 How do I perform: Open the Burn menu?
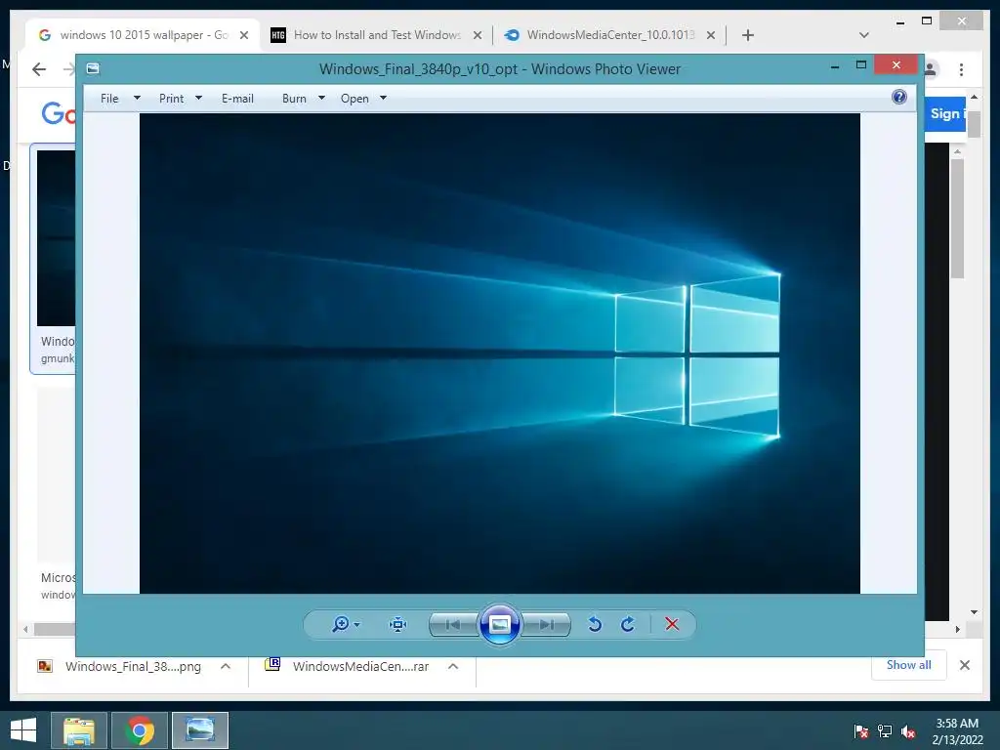click(x=294, y=99)
